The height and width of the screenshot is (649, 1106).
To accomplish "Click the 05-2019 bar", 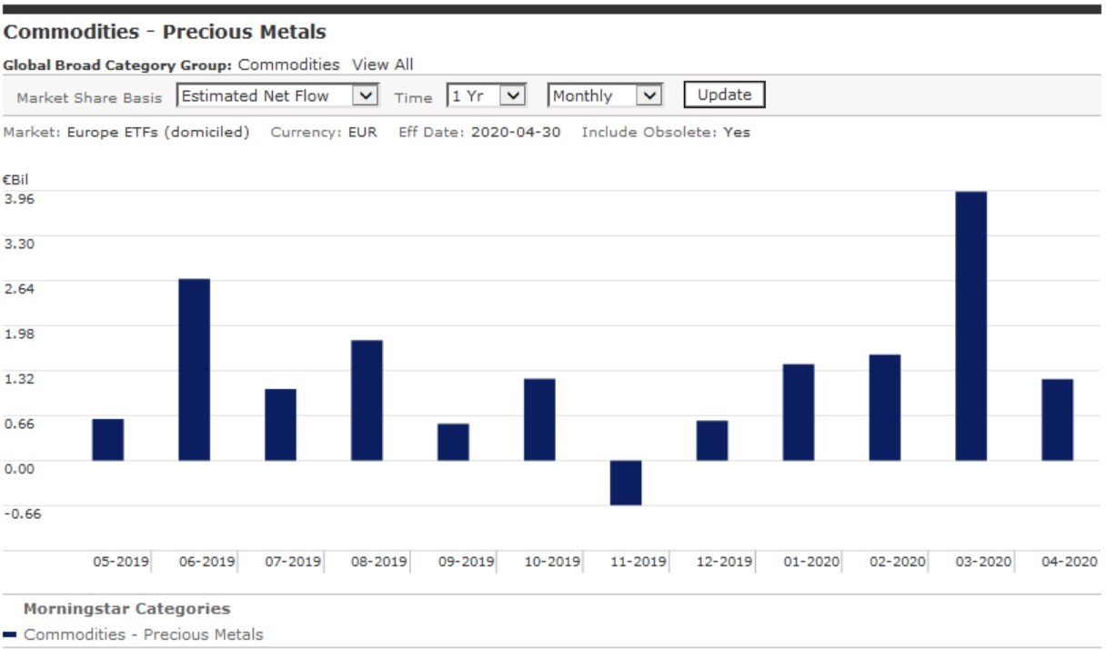I will (107, 440).
